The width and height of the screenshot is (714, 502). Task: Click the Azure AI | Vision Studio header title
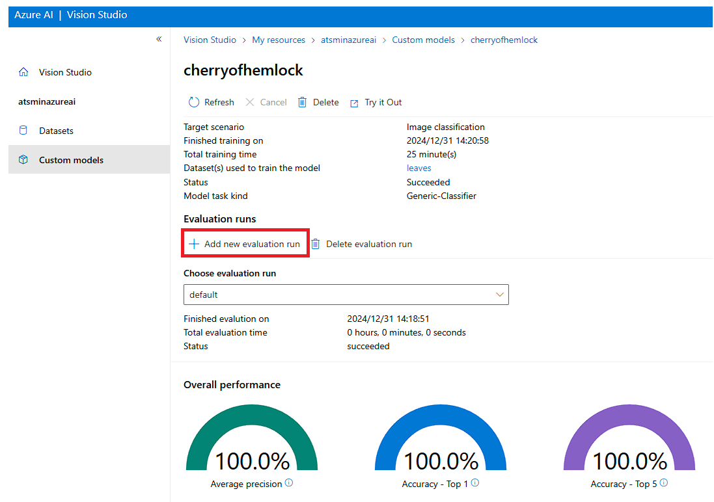coord(70,14)
